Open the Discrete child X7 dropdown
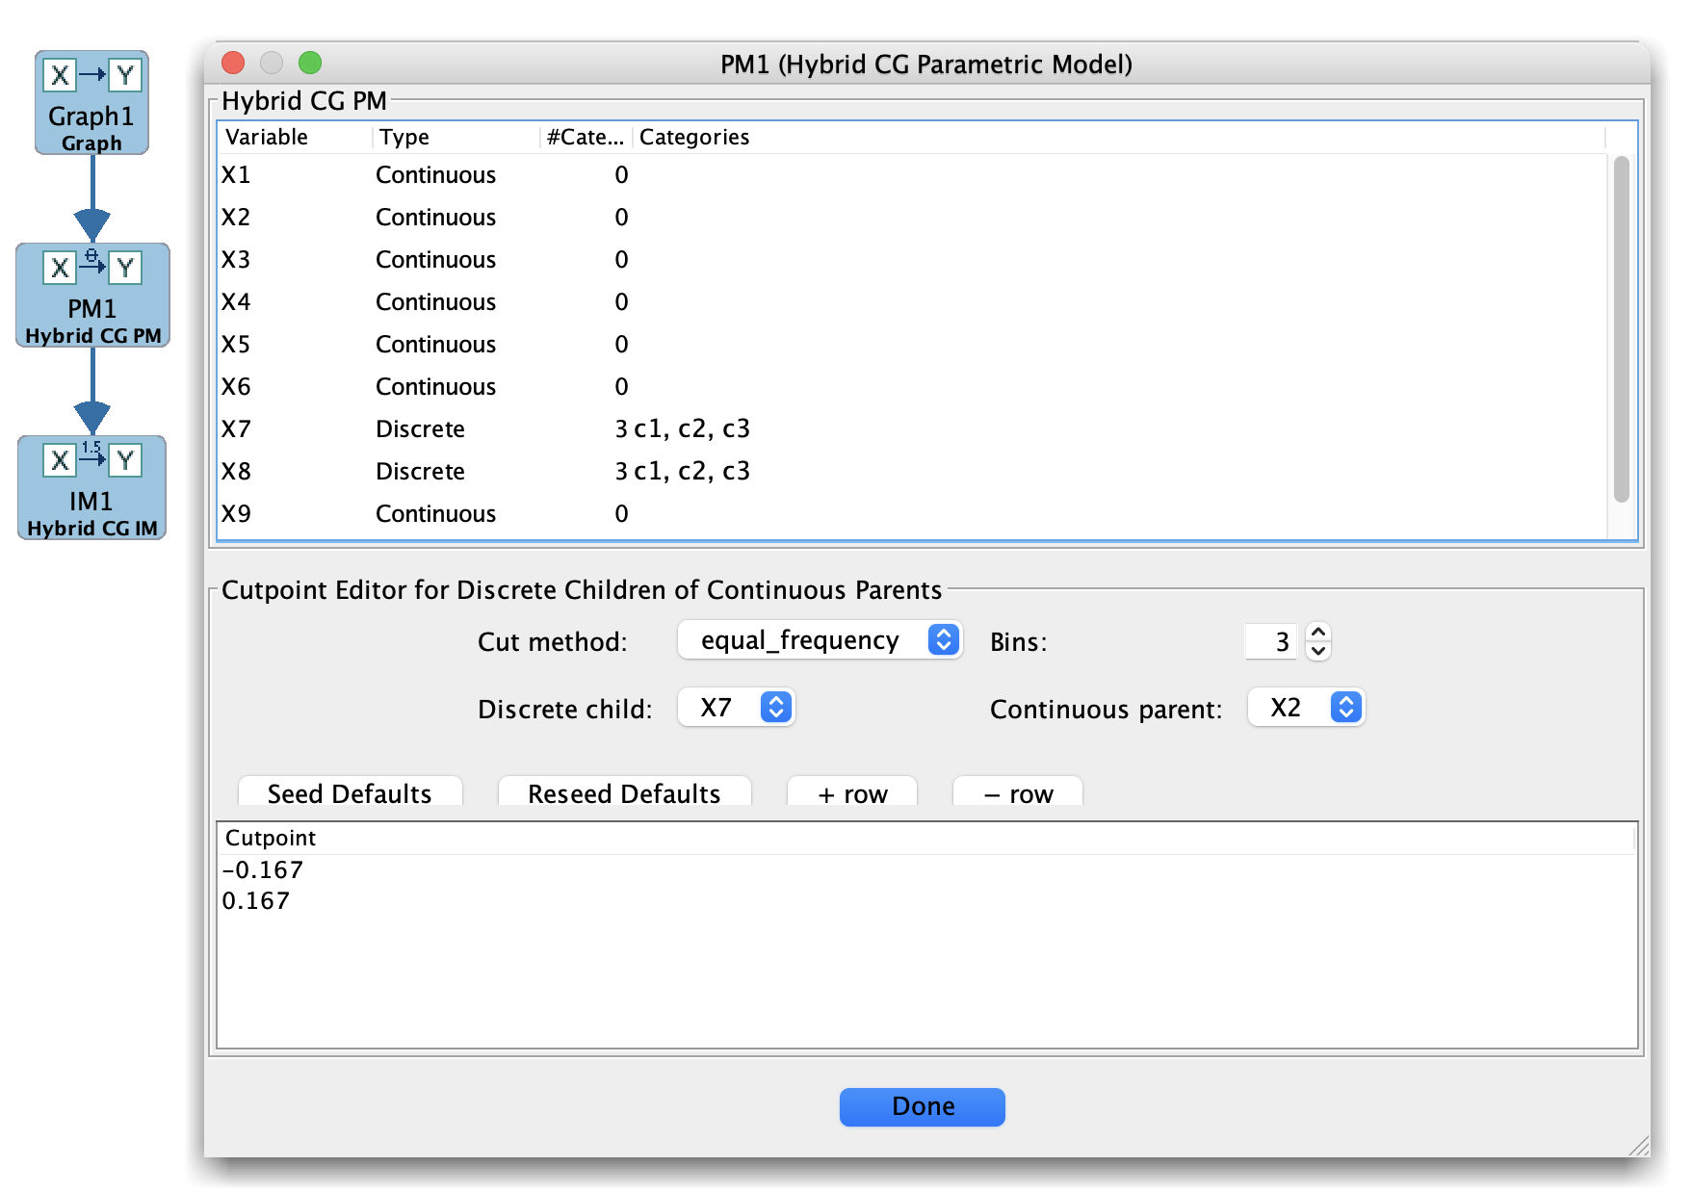 736,708
